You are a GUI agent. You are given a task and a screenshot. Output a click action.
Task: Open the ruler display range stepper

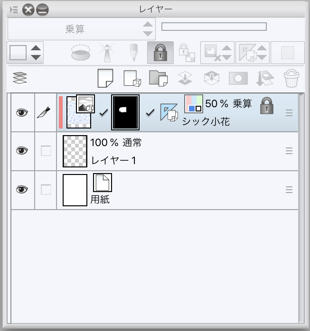click(253, 53)
